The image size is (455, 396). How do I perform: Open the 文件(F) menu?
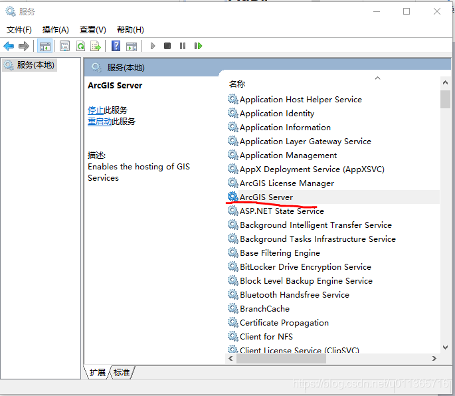(x=19, y=30)
